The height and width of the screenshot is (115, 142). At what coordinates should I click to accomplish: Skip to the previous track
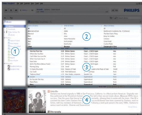[x=6, y=10]
